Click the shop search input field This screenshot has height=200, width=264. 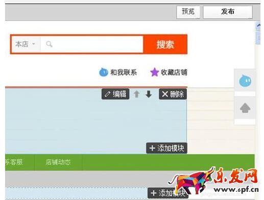(x=92, y=44)
